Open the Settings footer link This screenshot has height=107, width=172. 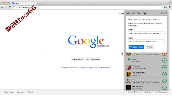(148, 92)
